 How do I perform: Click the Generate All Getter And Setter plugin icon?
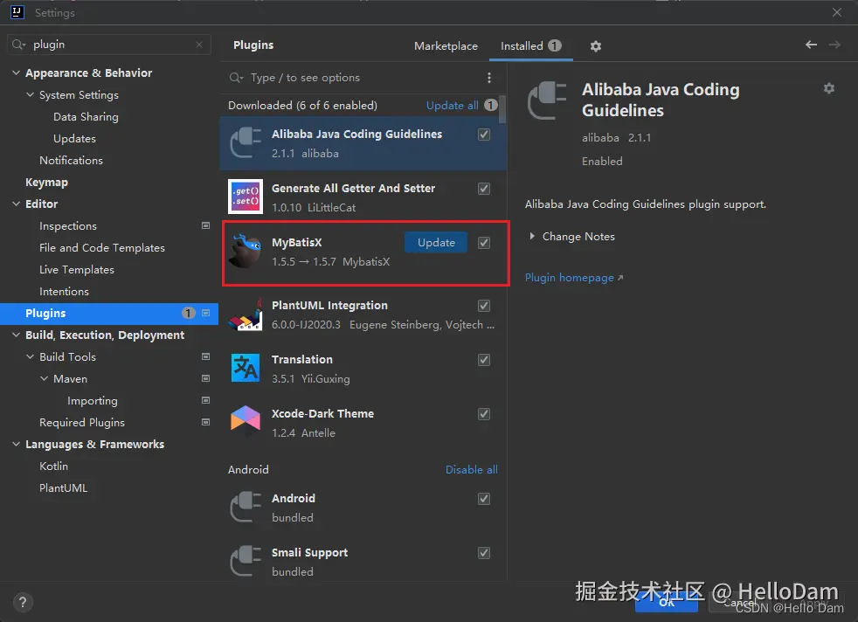pos(246,197)
